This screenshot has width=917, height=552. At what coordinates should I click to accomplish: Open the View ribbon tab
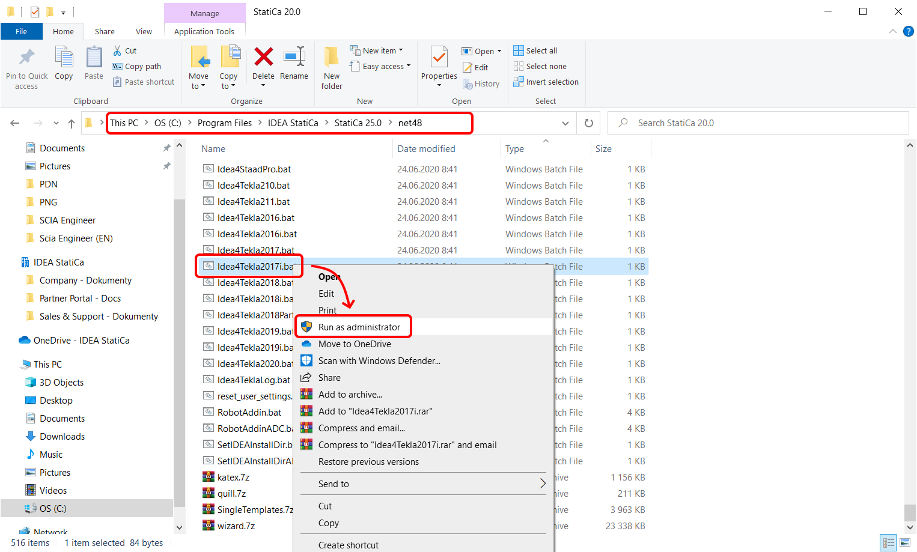pyautogui.click(x=144, y=31)
